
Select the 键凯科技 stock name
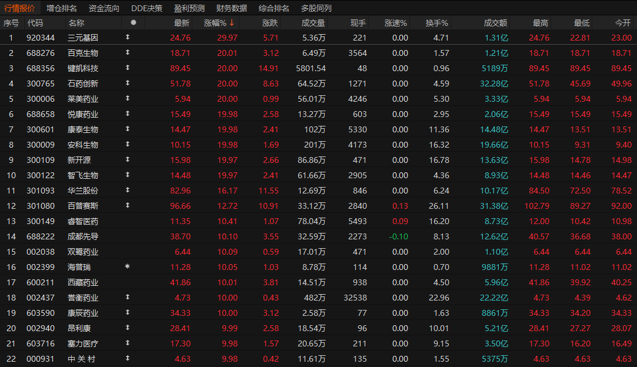(83, 69)
